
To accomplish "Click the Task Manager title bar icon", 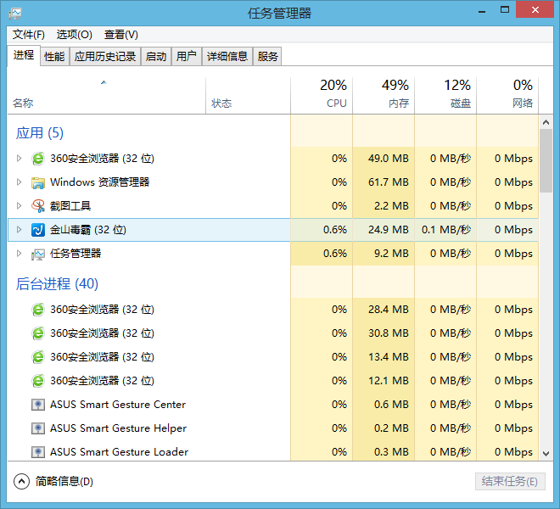I will pos(15,14).
